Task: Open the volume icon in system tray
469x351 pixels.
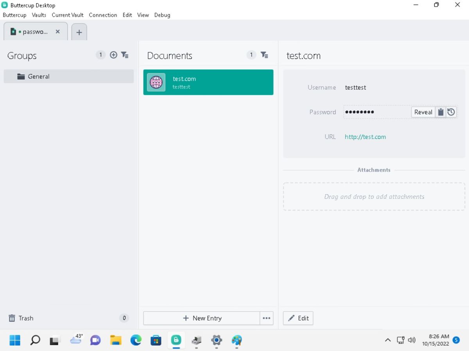Action: click(x=412, y=340)
